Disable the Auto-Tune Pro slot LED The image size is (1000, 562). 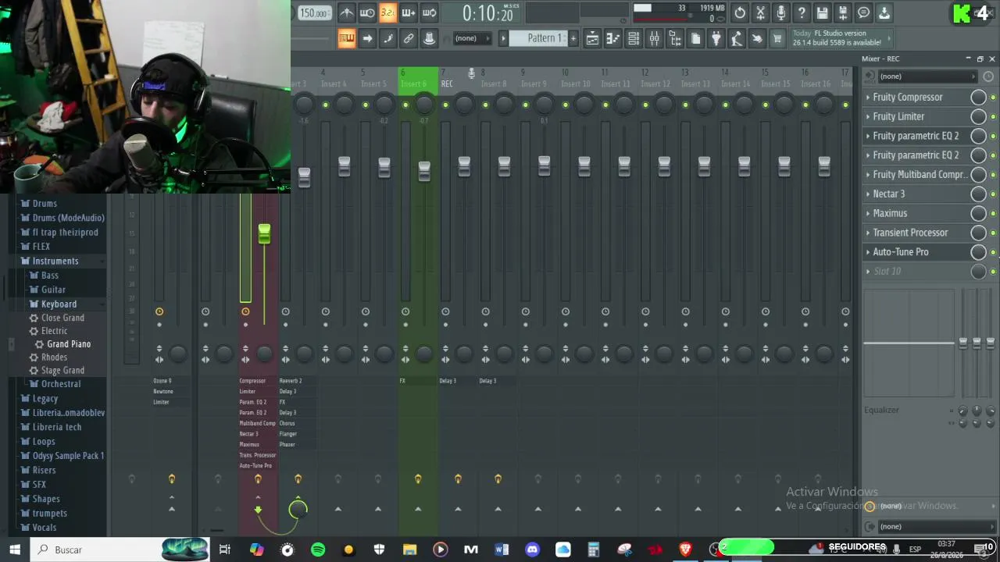coord(993,252)
